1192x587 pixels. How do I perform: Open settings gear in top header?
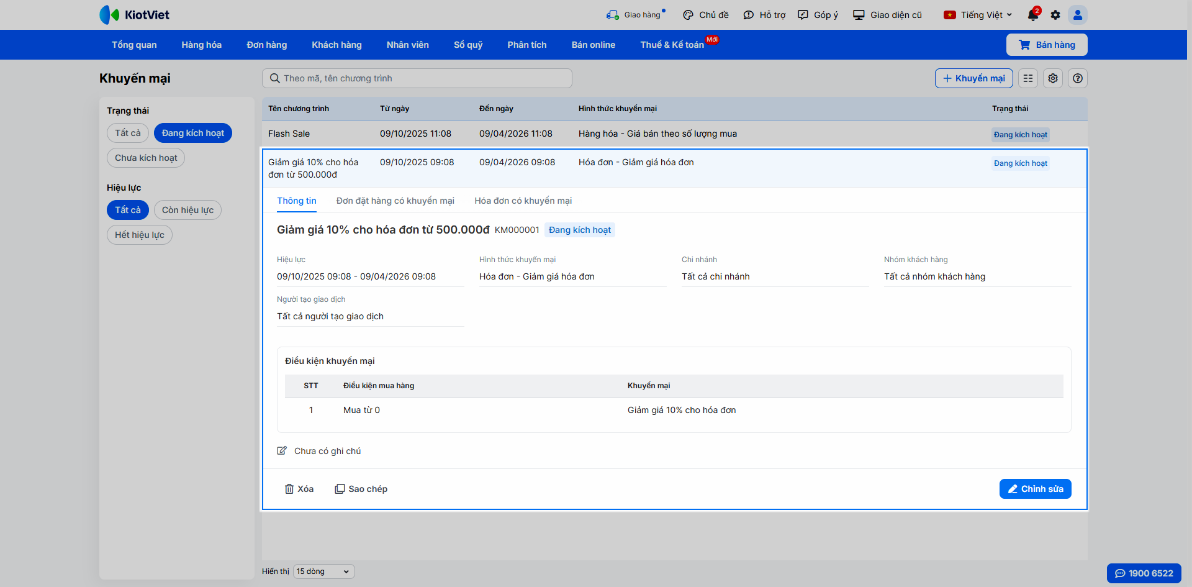[x=1055, y=15]
